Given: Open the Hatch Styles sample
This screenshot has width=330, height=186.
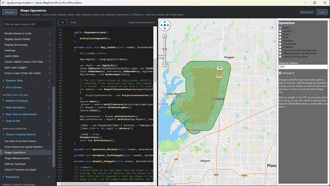Looking at the screenshot, I should click(x=26, y=56).
